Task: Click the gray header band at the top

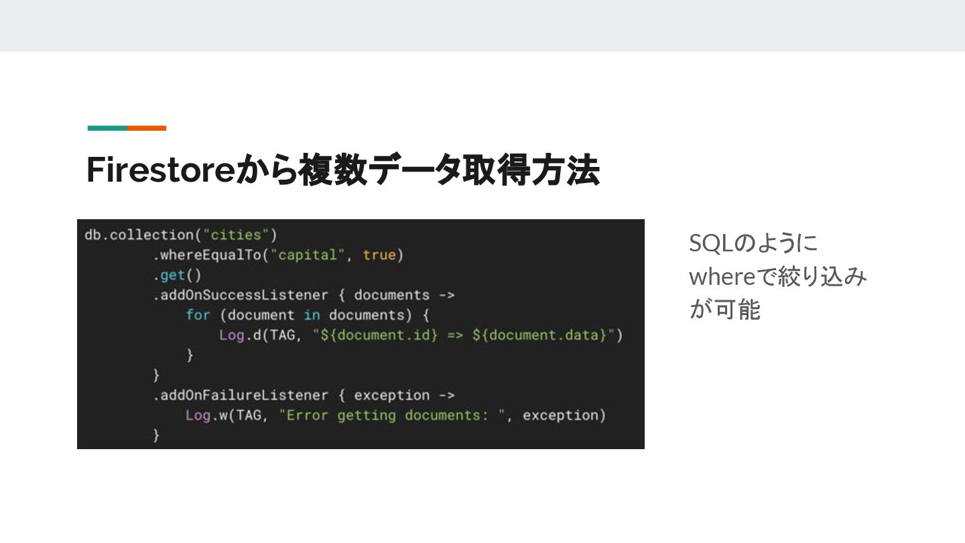Action: pyautogui.click(x=482, y=25)
